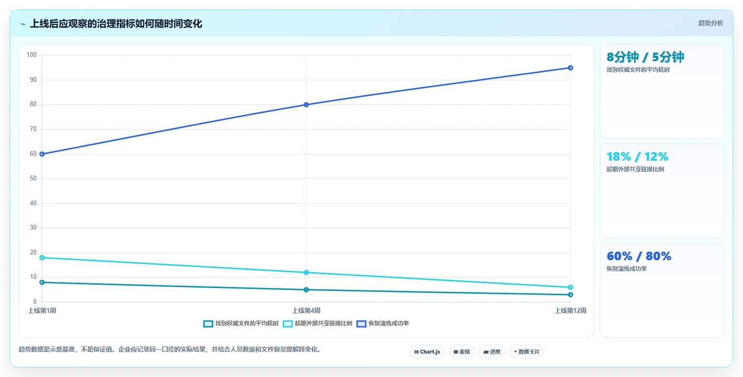The height and width of the screenshot is (377, 743).
Task: Click the y-axis label 50
Action: pos(33,178)
